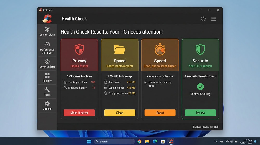Open the help question mark icon

(203, 19)
